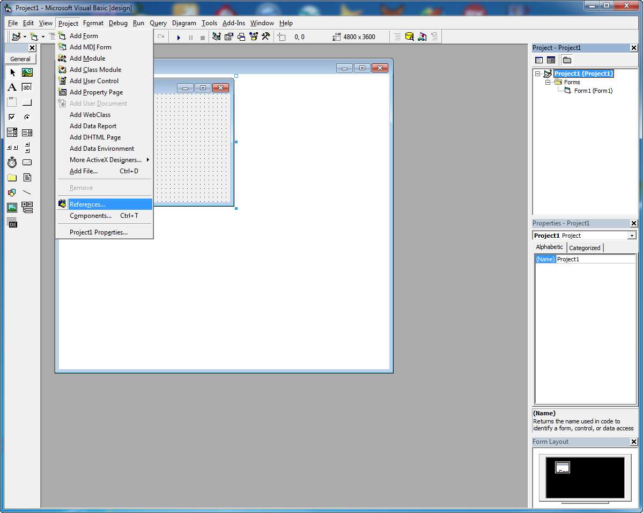643x513 pixels.
Task: Select the vertical scrollbar control tool
Action: click(27, 148)
